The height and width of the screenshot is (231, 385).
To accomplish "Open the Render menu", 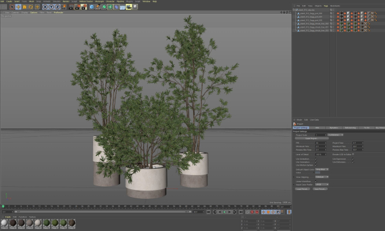I will pyautogui.click(x=66, y=1).
